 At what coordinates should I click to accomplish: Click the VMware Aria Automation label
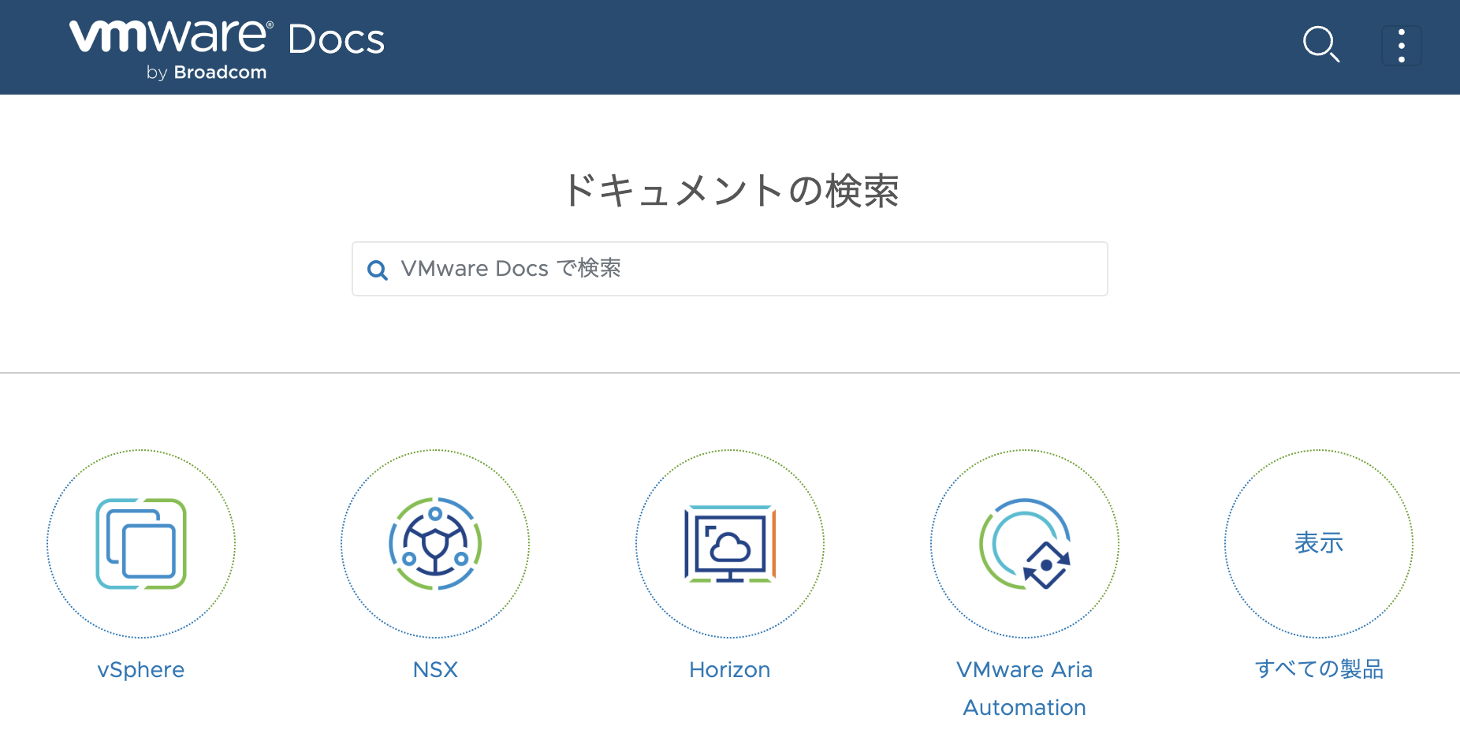tap(1023, 687)
